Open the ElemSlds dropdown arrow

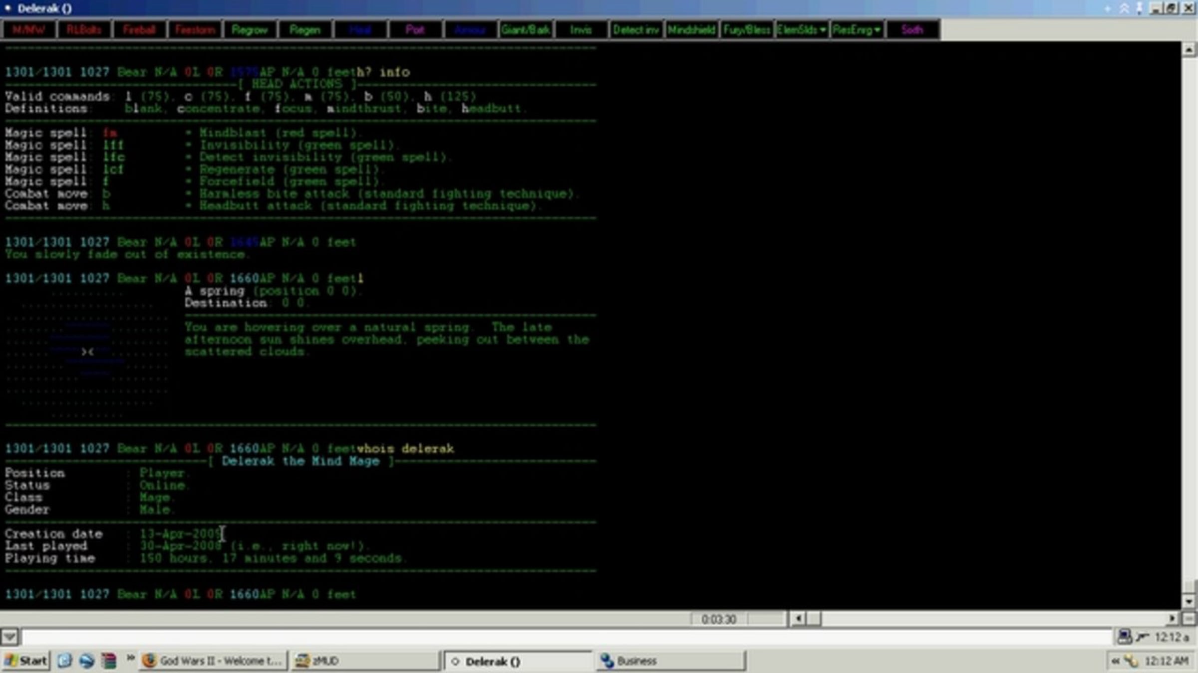pos(822,30)
